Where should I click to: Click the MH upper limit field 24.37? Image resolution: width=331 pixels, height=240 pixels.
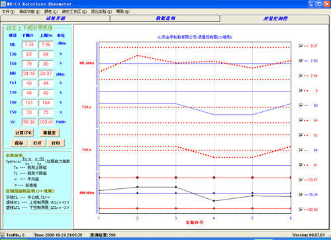(46, 74)
